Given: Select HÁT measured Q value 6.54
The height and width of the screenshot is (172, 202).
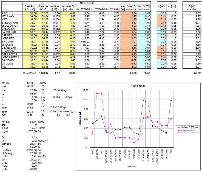Looking at the screenshot, I should tap(68, 19).
